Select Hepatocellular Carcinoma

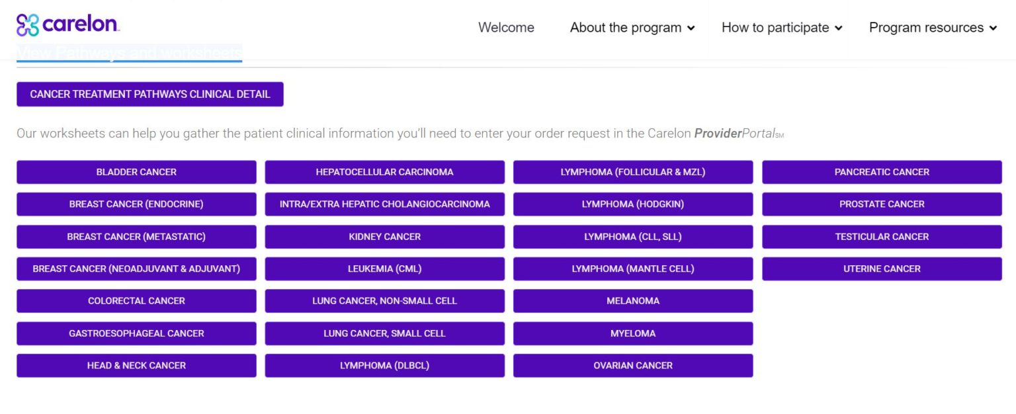(x=384, y=172)
